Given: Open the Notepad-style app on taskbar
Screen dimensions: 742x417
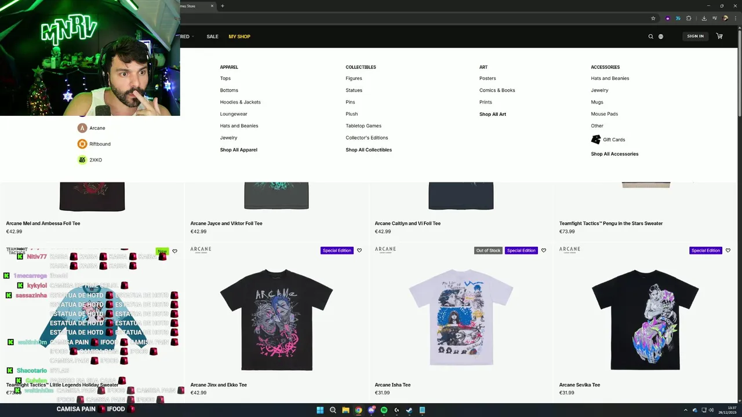Looking at the screenshot, I should click(x=422, y=410).
